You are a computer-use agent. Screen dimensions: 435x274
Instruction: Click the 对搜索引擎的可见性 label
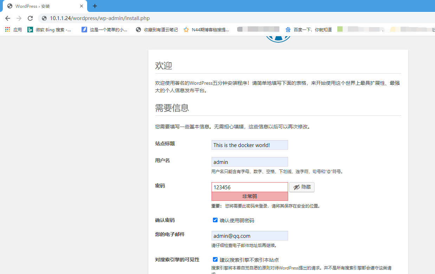tap(177, 260)
